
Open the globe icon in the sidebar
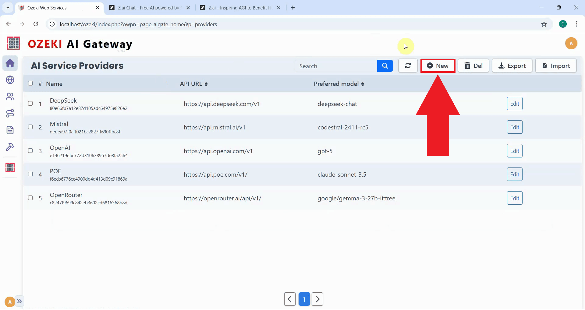10,80
